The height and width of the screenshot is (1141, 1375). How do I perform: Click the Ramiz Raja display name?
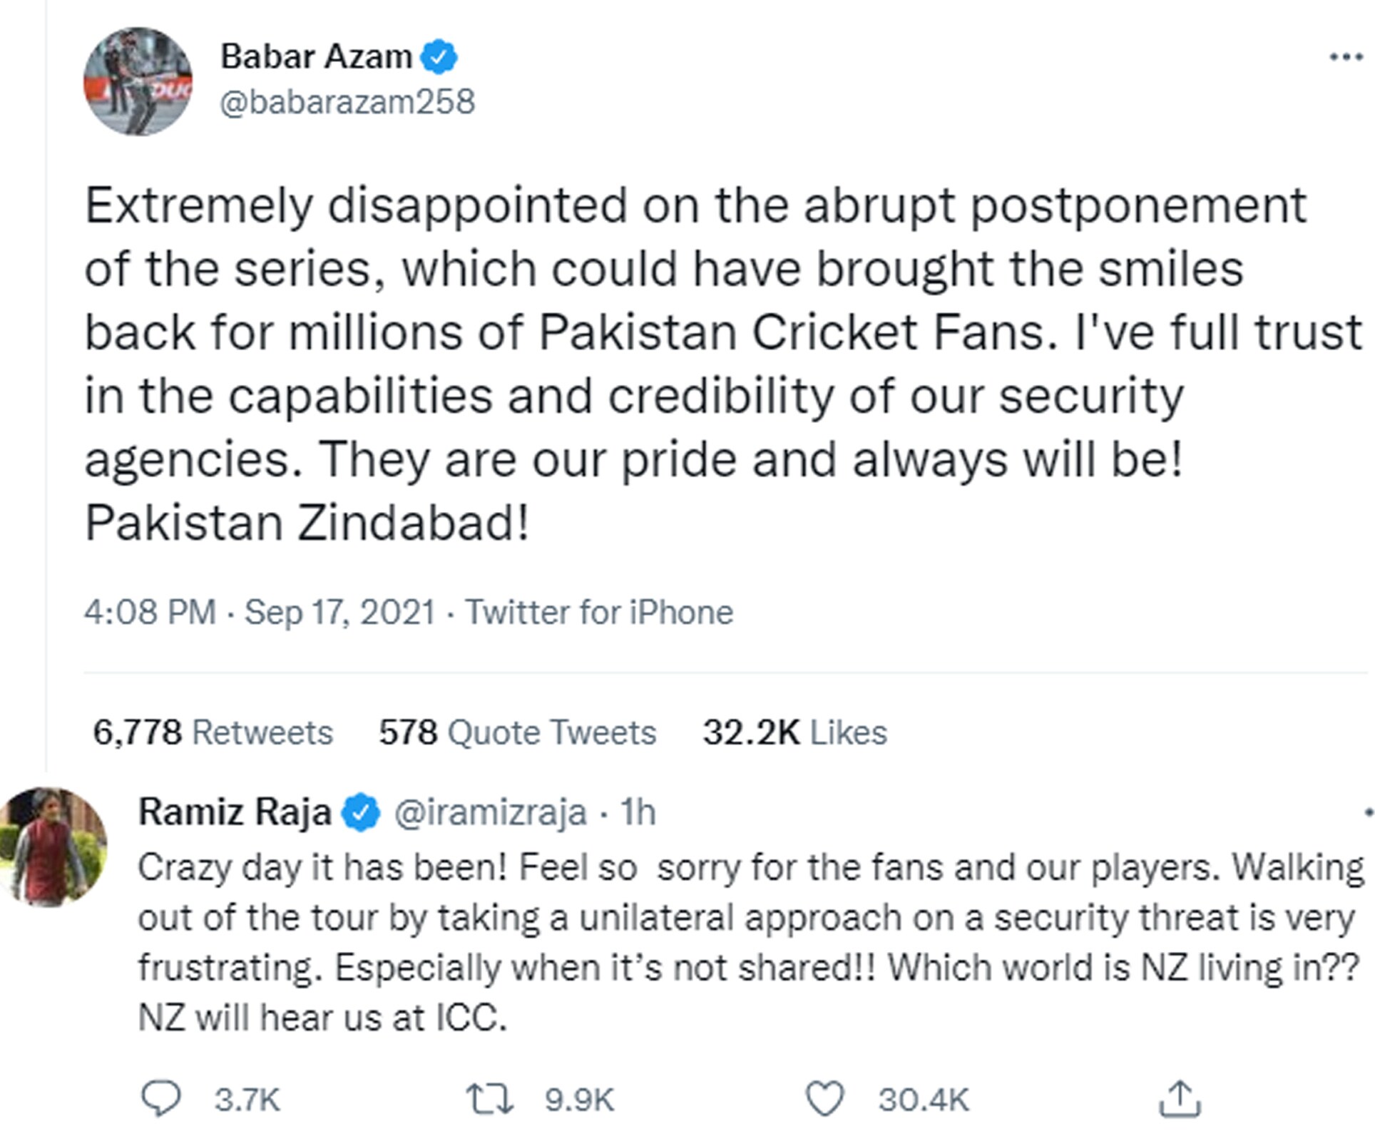click(235, 812)
